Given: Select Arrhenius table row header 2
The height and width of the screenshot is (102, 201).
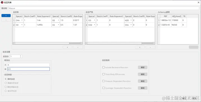Looking at the screenshot, I should point(159,25).
